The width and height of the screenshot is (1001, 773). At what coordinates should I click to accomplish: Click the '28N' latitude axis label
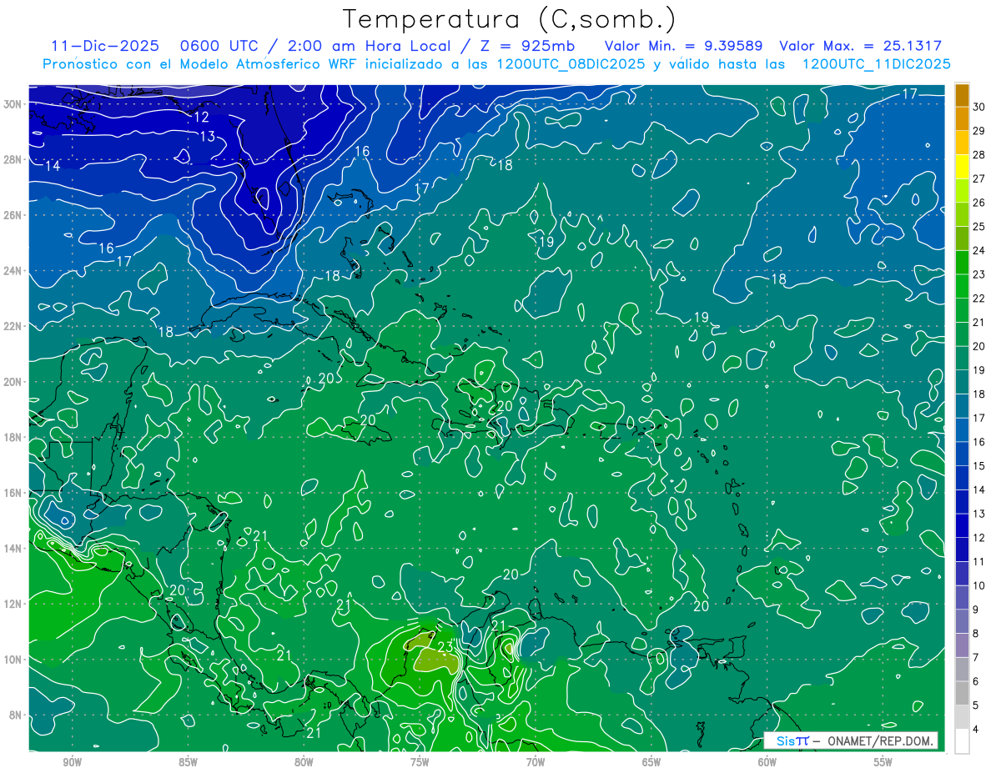(13, 159)
